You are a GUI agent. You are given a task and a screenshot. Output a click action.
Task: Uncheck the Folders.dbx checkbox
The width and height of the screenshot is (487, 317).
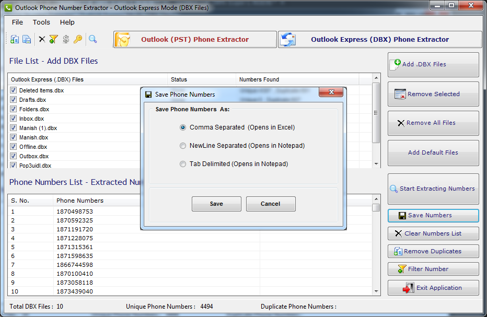coord(13,109)
